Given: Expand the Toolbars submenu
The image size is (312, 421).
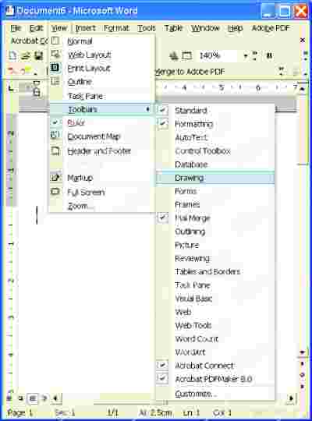Looking at the screenshot, I should point(102,109).
